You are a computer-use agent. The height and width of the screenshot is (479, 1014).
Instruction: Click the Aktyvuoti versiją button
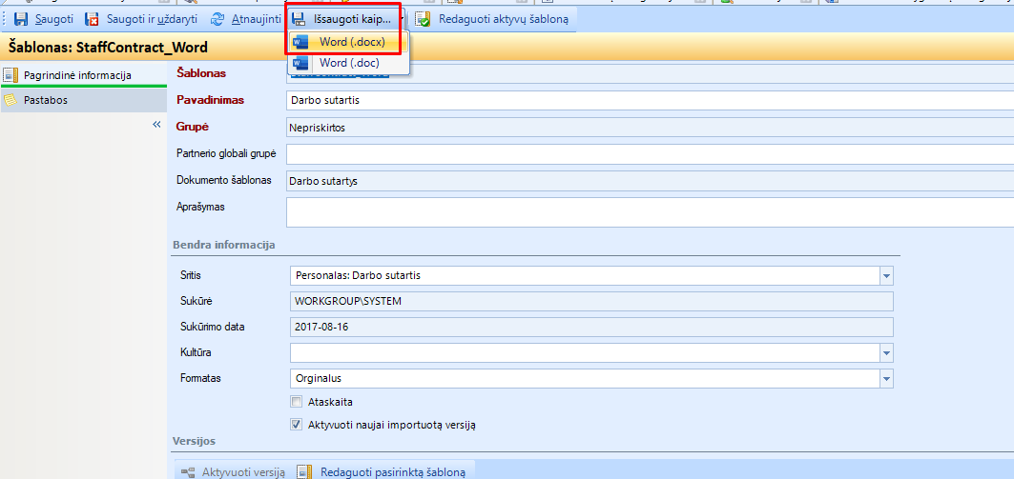[x=233, y=471]
